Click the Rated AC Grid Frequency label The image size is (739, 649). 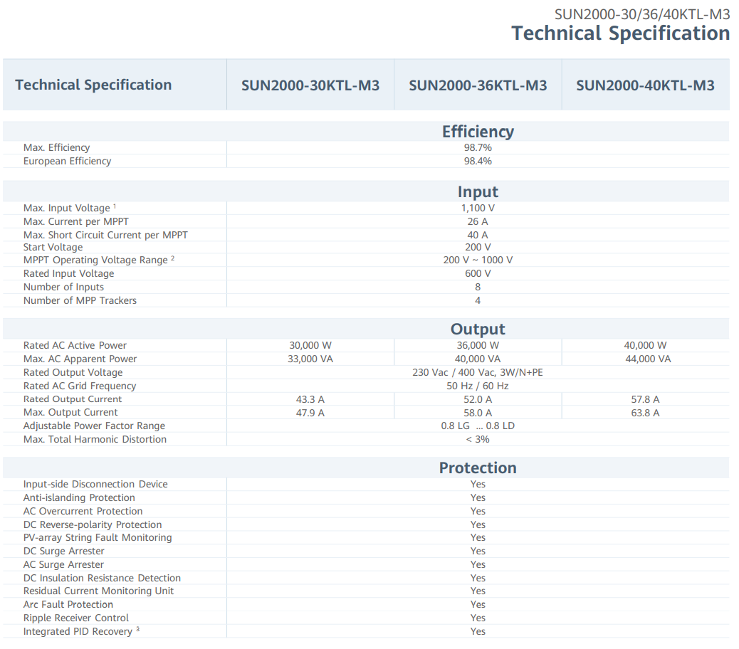[x=80, y=386]
